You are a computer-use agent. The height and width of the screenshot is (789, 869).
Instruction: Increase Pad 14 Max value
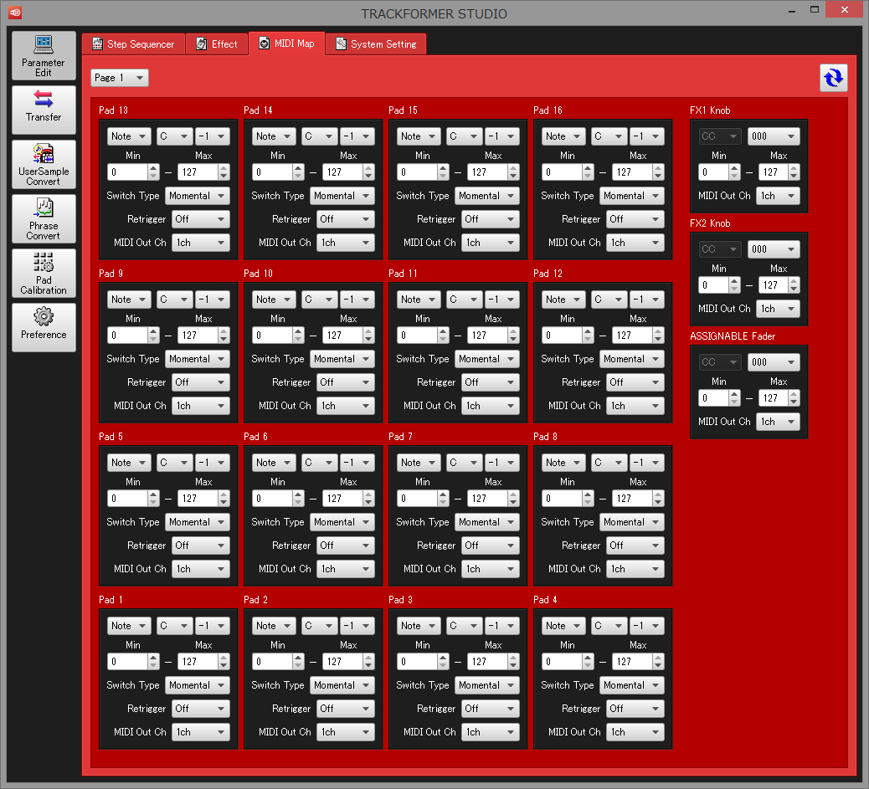pyautogui.click(x=368, y=168)
